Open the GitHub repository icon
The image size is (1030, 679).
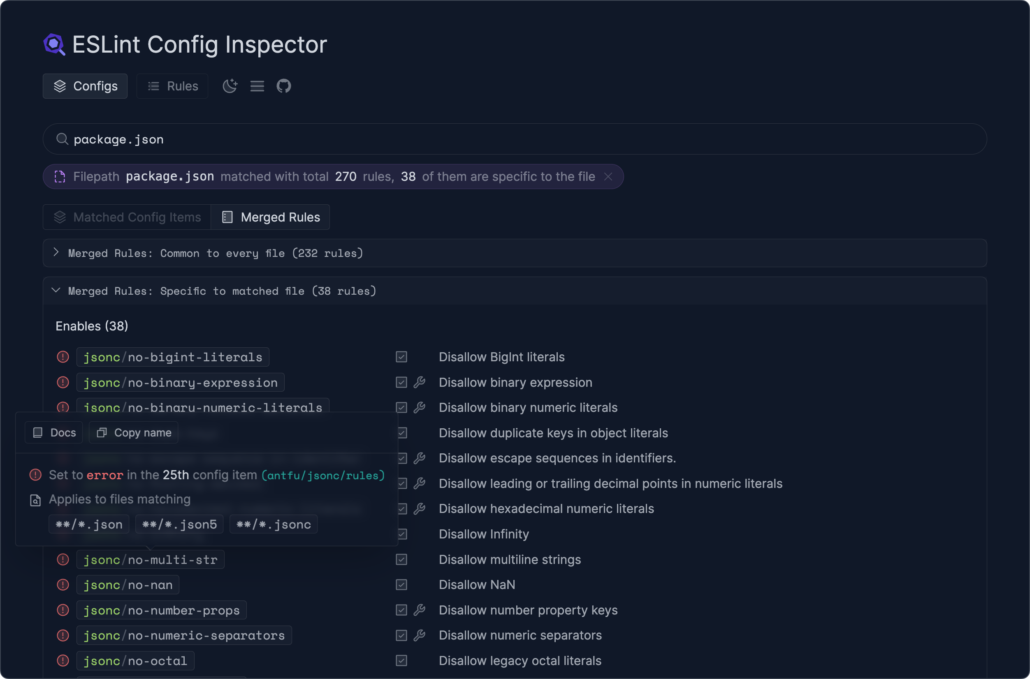click(x=284, y=86)
